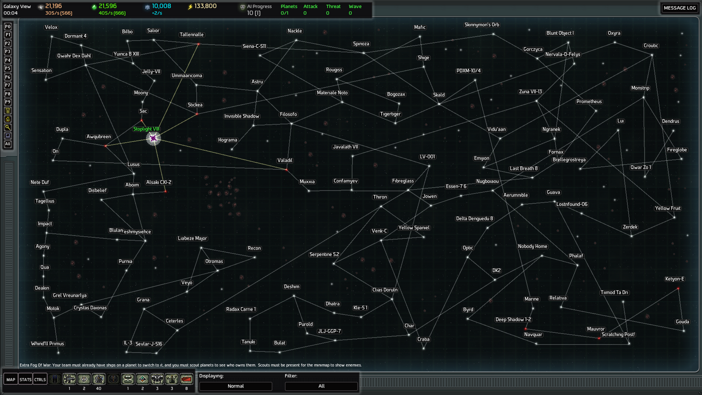
Task: Toggle the P9 priority filter
Action: click(7, 102)
